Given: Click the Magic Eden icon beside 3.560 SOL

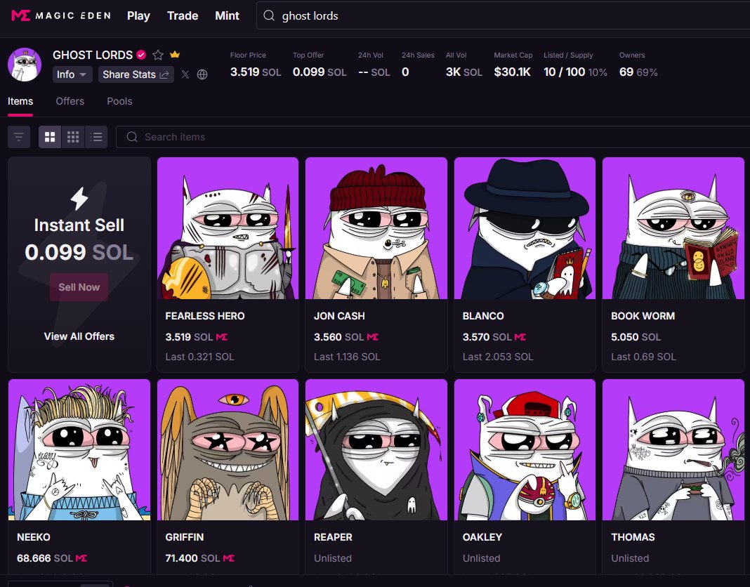Looking at the screenshot, I should [373, 337].
